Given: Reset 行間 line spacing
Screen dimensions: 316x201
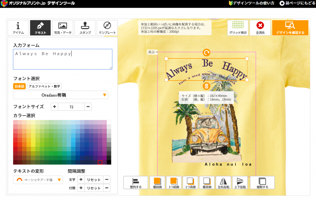Looking at the screenshot, I should pos(94,188).
